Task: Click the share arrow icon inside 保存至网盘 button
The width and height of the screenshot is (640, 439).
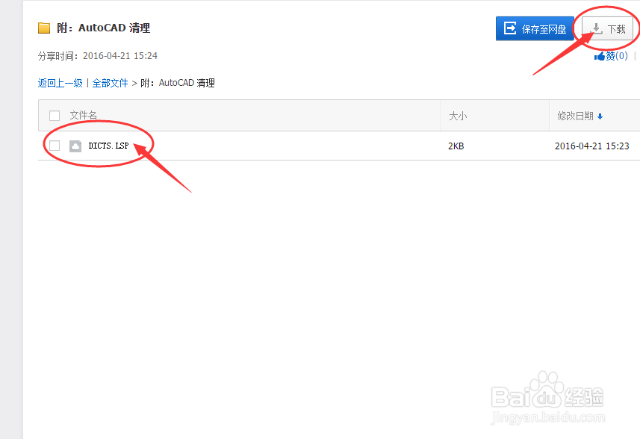Action: click(511, 28)
